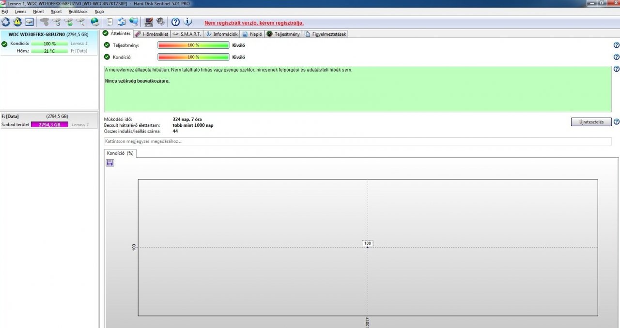Screen dimensions: 620x328
Task: Click the globe toolbar icon
Action: [94, 22]
